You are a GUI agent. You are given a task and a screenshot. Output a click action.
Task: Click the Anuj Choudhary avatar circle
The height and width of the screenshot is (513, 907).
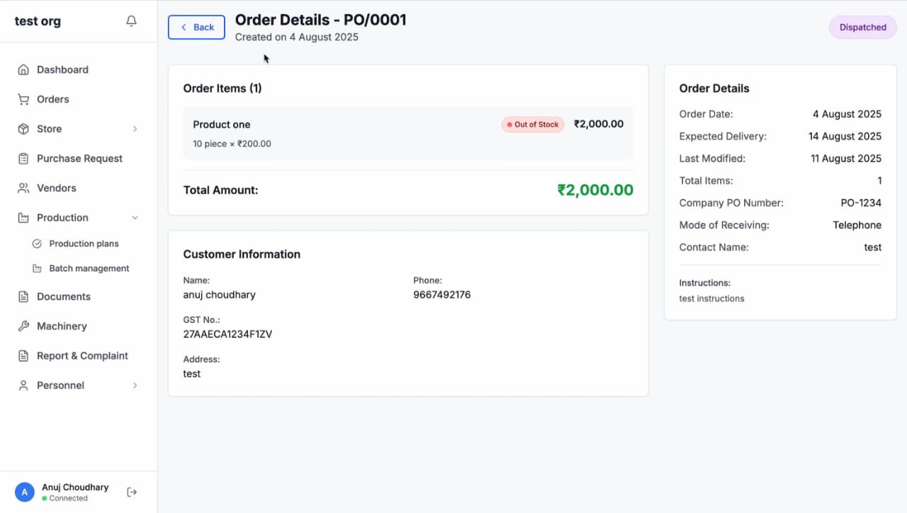pyautogui.click(x=25, y=492)
